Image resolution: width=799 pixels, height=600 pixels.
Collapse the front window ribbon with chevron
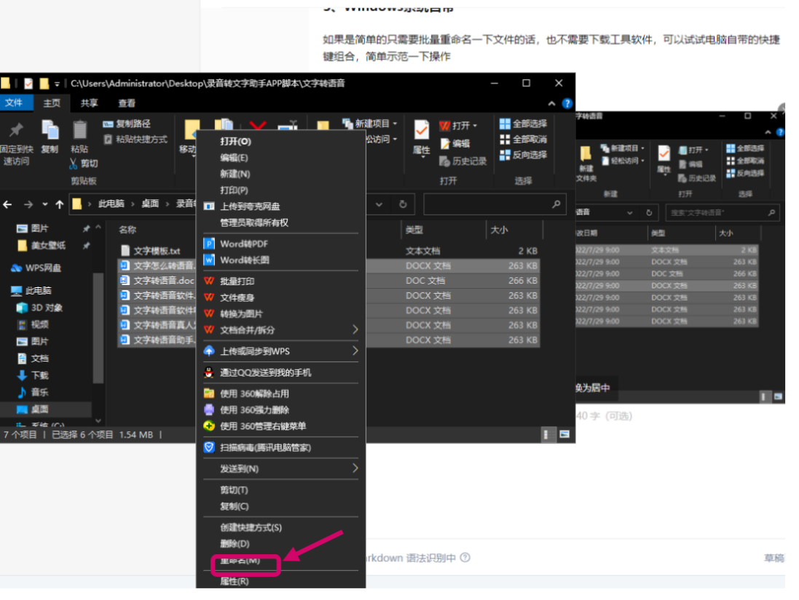(x=551, y=103)
